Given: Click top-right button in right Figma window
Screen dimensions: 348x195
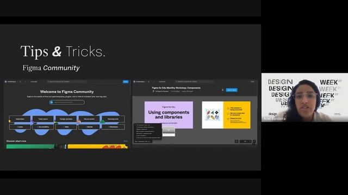Looking at the screenshot, I should coord(252,82).
